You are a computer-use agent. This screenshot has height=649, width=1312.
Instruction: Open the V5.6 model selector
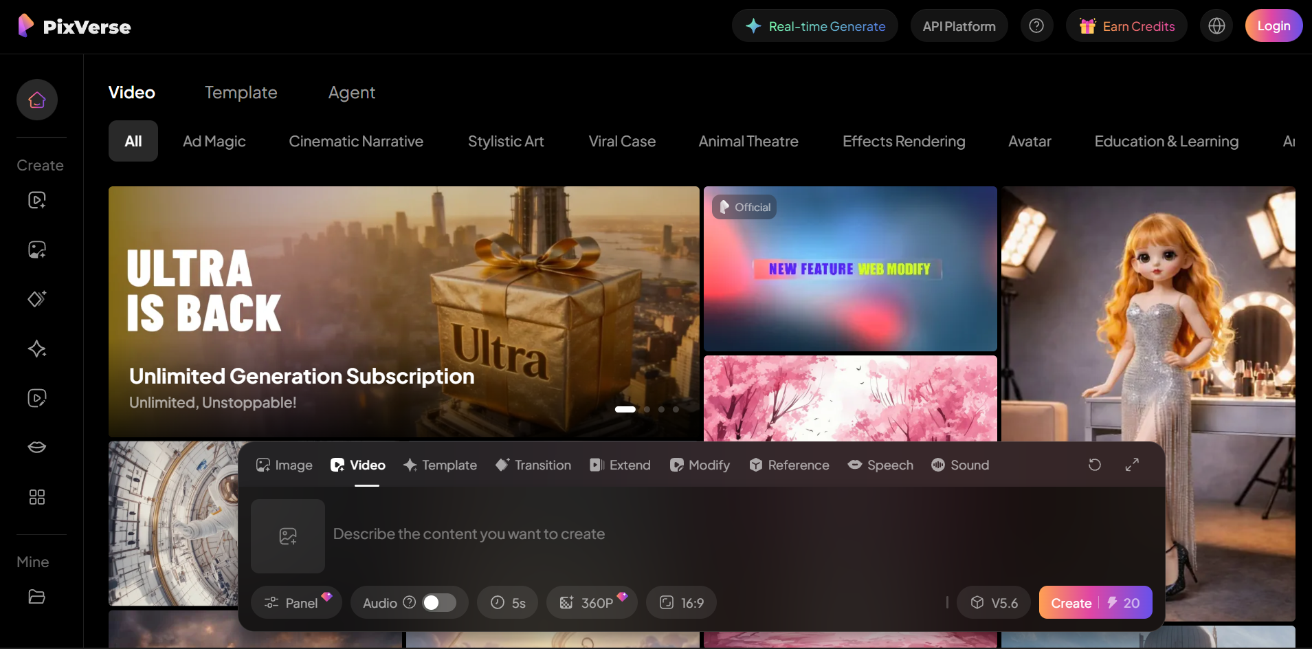994,603
